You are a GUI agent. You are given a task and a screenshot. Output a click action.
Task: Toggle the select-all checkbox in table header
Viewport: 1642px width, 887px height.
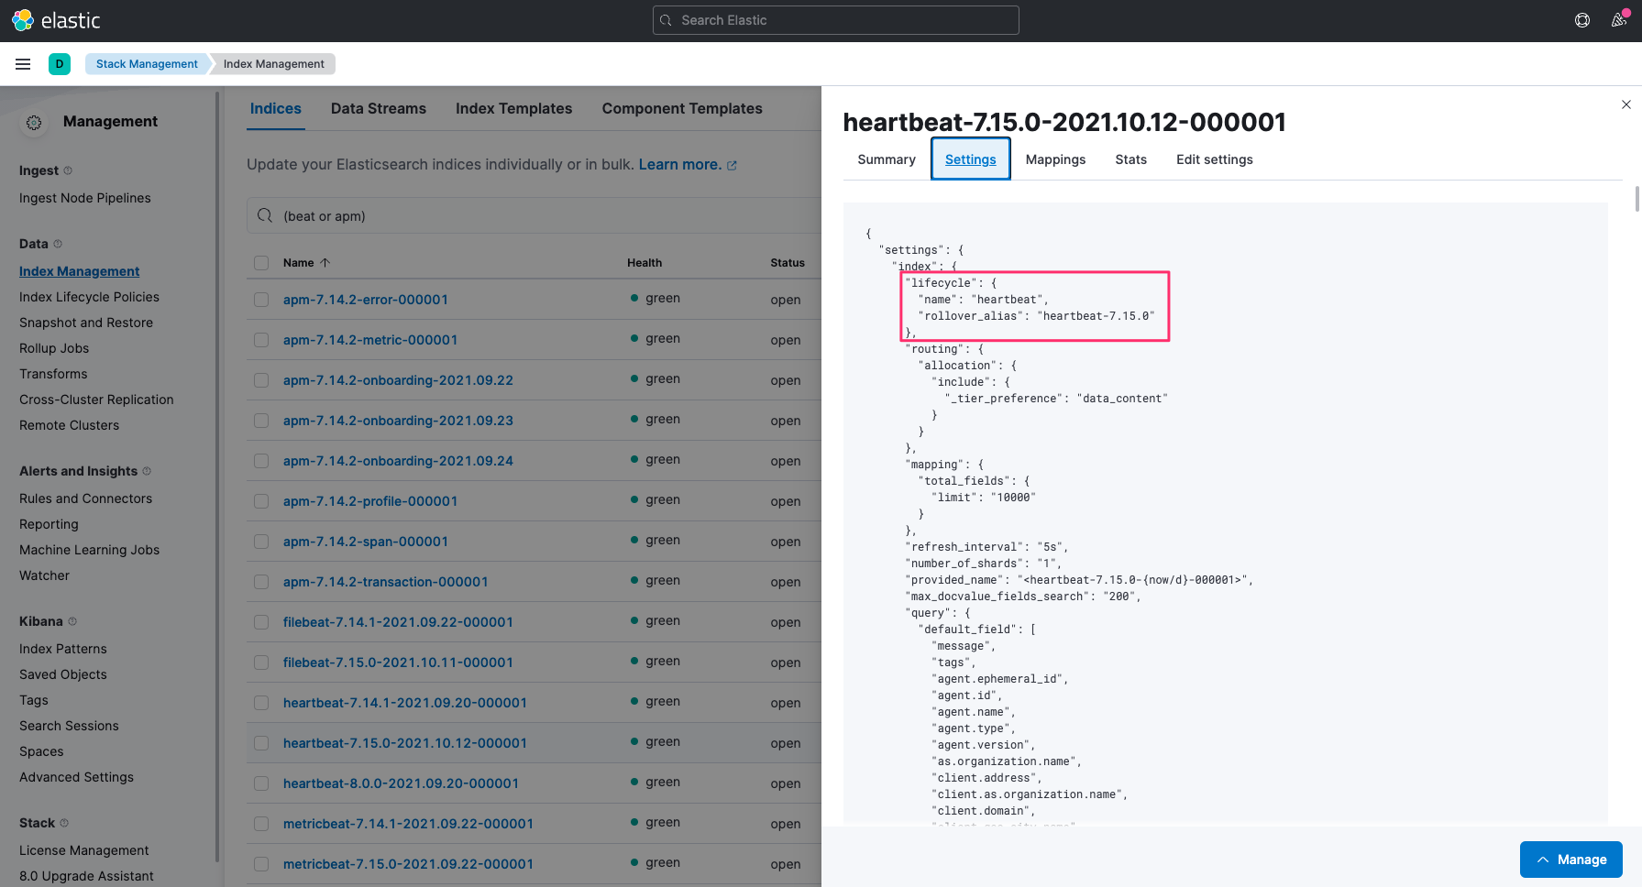(x=261, y=263)
